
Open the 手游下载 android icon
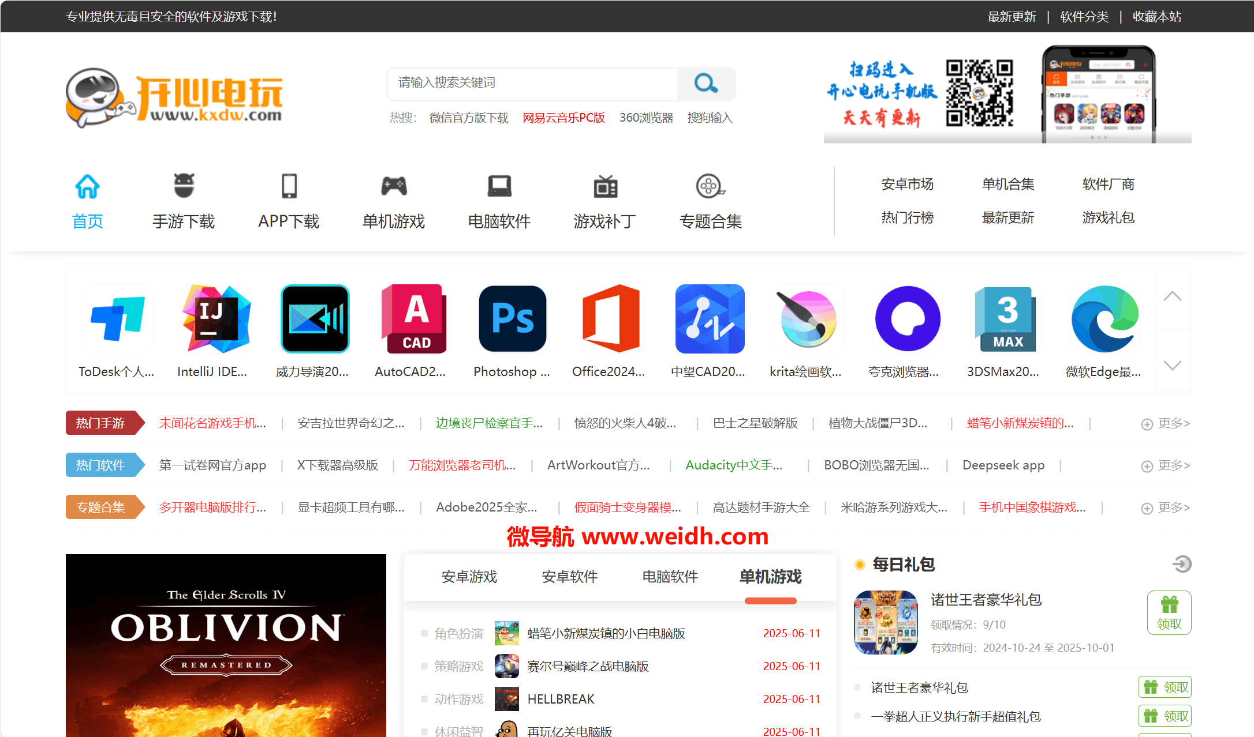point(184,186)
